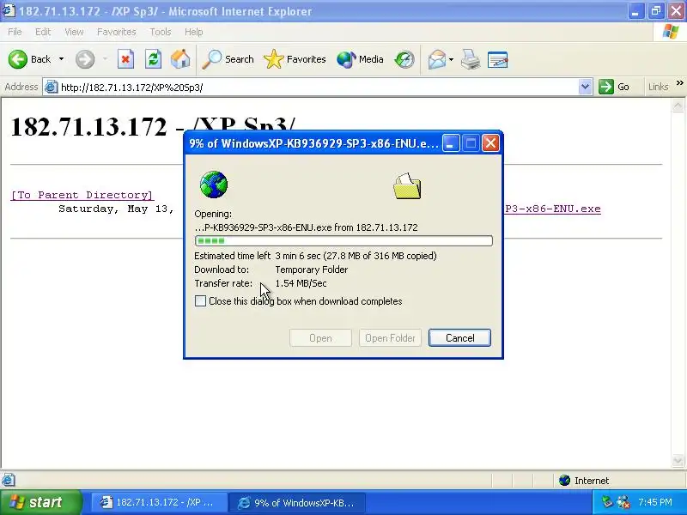Click the status bar IE page icon

coord(9,480)
